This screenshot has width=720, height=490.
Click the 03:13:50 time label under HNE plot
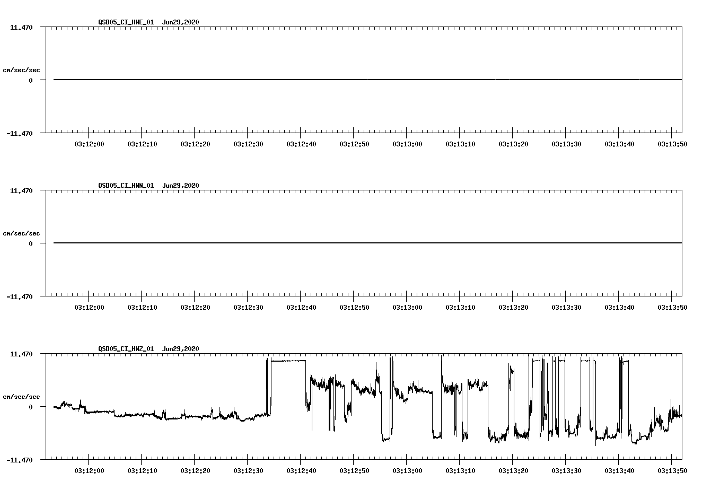click(x=672, y=144)
